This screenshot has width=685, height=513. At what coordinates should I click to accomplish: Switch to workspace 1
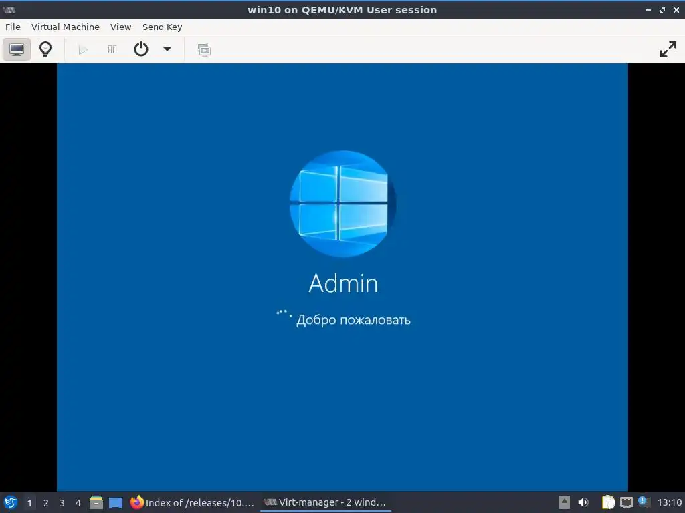click(x=29, y=502)
